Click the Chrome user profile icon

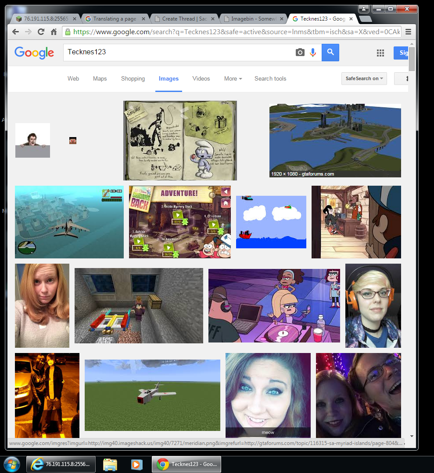(364, 9)
